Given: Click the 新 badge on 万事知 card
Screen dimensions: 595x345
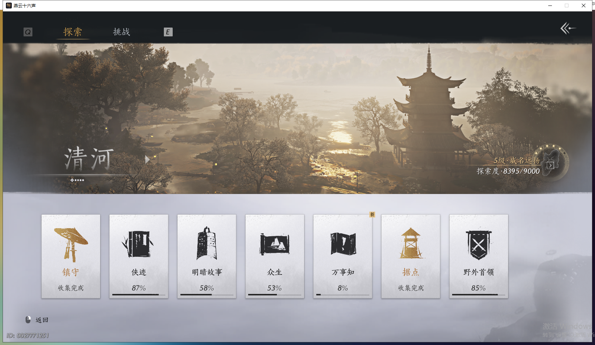Looking at the screenshot, I should click(372, 215).
